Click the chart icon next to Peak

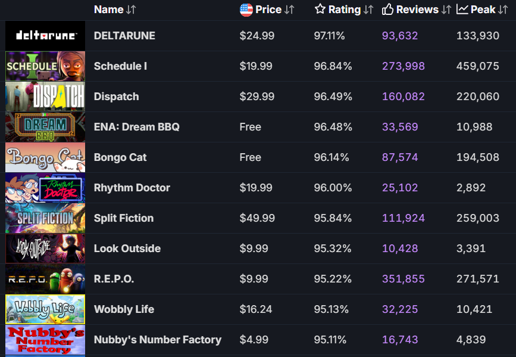(x=462, y=10)
